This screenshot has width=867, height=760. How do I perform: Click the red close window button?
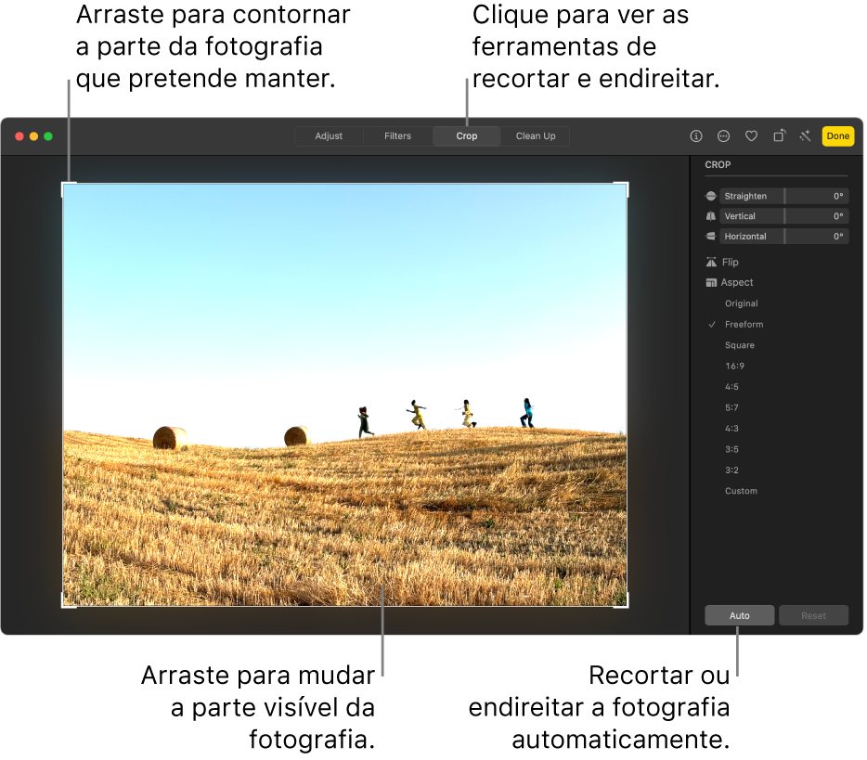coord(19,136)
